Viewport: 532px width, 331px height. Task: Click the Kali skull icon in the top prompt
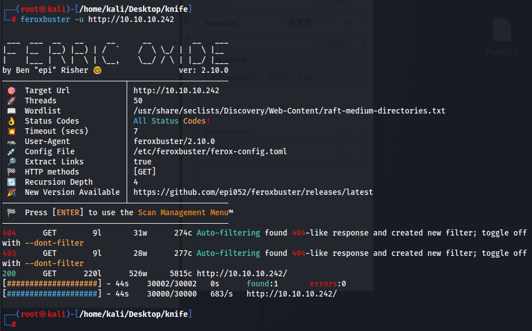point(43,9)
